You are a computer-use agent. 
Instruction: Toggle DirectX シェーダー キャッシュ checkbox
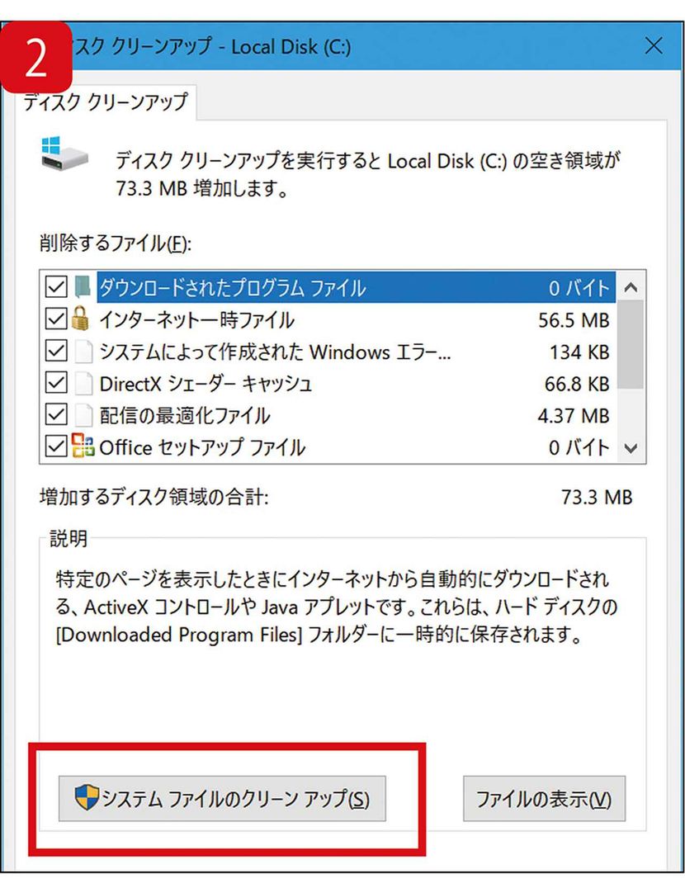click(55, 383)
